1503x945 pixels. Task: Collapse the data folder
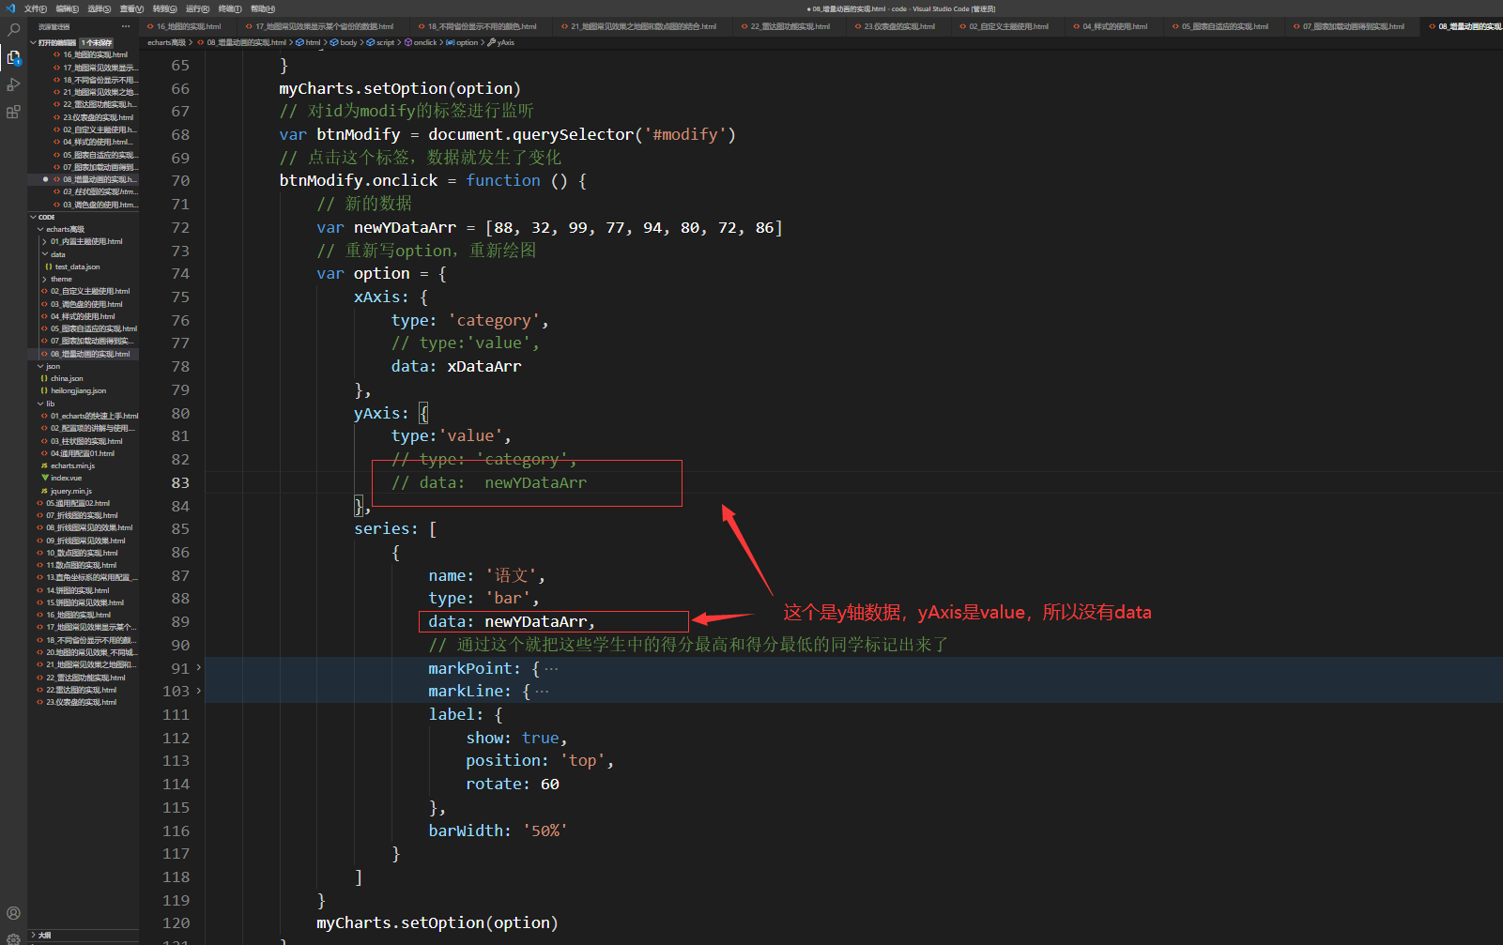coord(45,254)
